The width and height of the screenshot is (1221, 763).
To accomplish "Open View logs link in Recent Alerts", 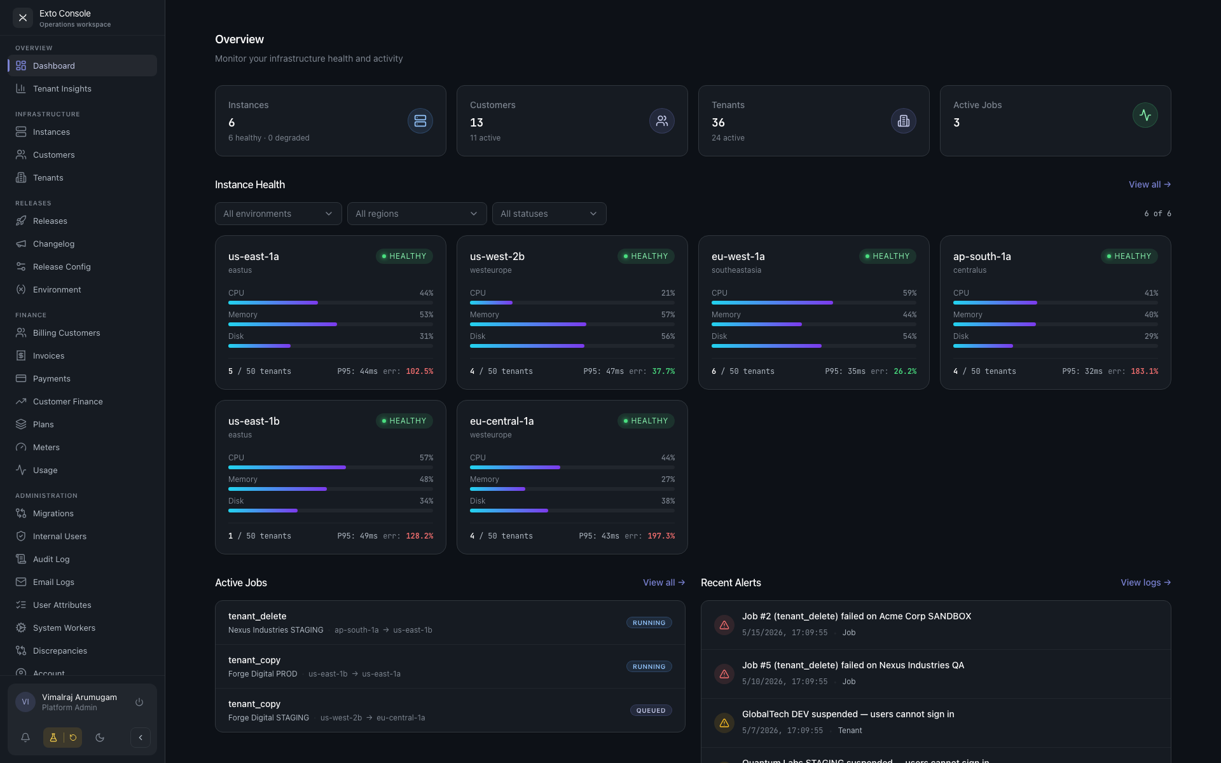I will tap(1146, 582).
